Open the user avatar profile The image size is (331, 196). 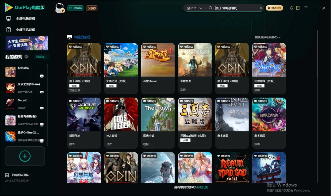point(60,8)
